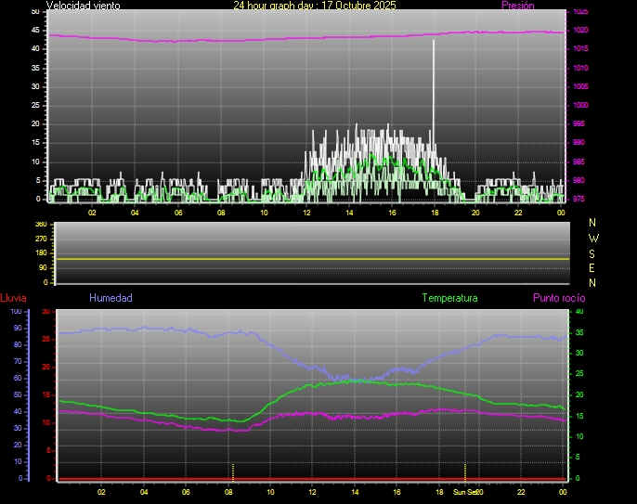Select the 'Presión' legend label

[517, 6]
